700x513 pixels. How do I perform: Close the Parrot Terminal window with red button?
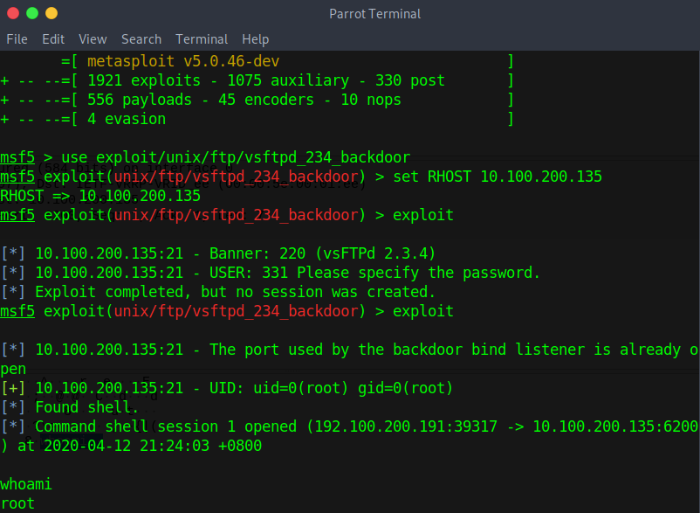[13, 13]
